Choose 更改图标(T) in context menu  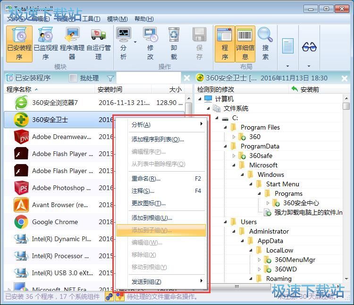pos(161,203)
